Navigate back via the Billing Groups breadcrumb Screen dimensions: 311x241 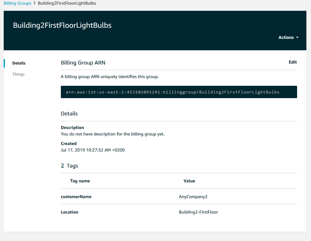pyautogui.click(x=17, y=3)
